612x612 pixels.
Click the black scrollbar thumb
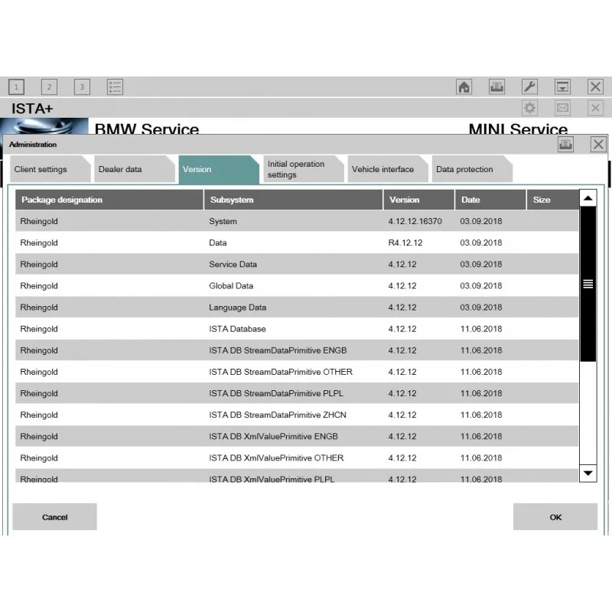coord(588,284)
